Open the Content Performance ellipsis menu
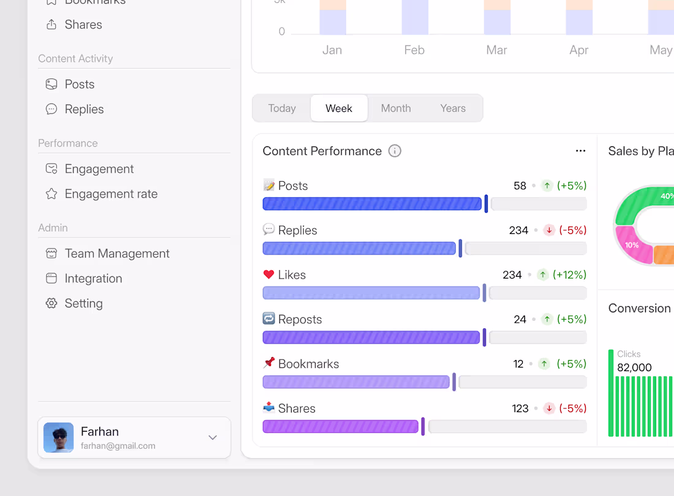 point(580,151)
